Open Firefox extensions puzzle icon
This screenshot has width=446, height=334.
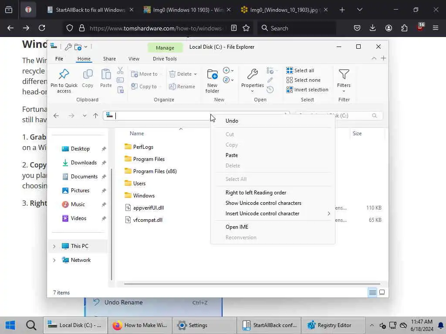tap(404, 28)
